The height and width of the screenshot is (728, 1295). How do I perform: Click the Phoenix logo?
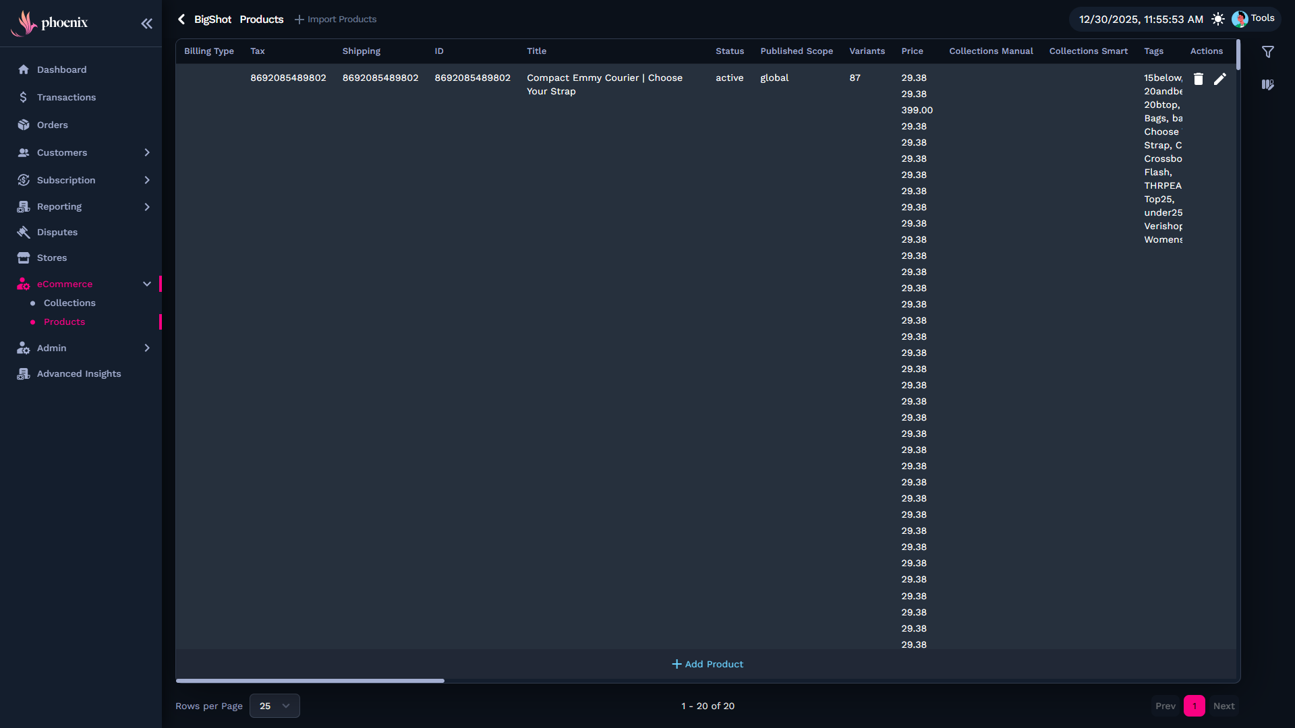pyautogui.click(x=49, y=23)
